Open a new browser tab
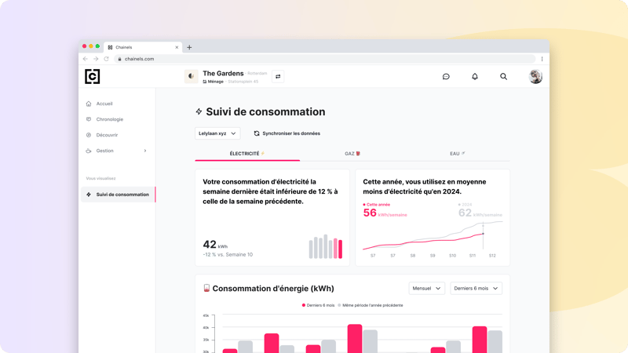This screenshot has height=353, width=628. pos(189,47)
